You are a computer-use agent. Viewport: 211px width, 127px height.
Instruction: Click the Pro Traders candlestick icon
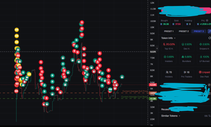click(185, 72)
